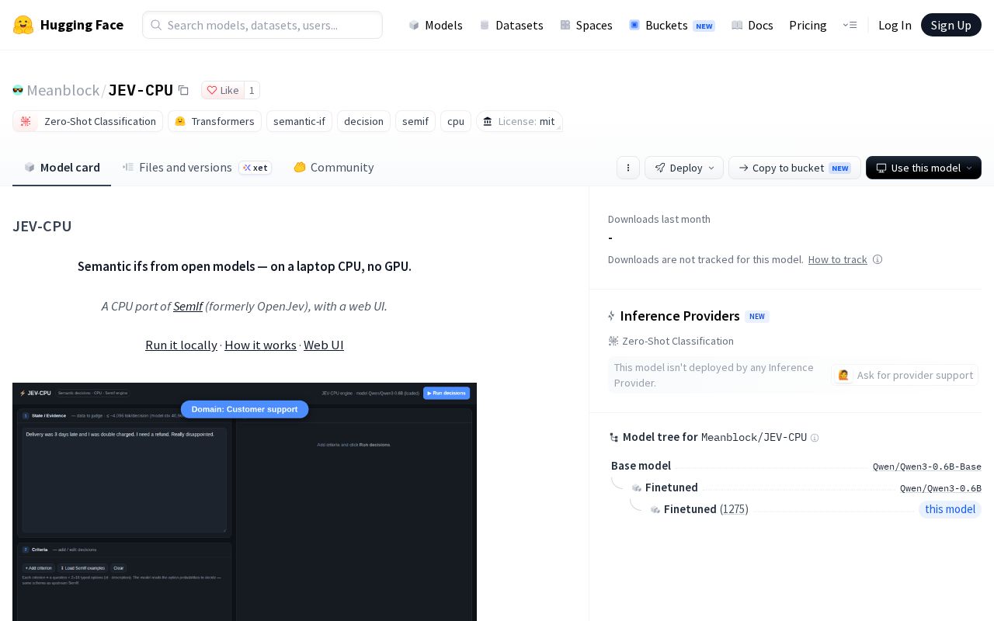Click the License mit tag
The height and width of the screenshot is (621, 994).
pos(519,121)
